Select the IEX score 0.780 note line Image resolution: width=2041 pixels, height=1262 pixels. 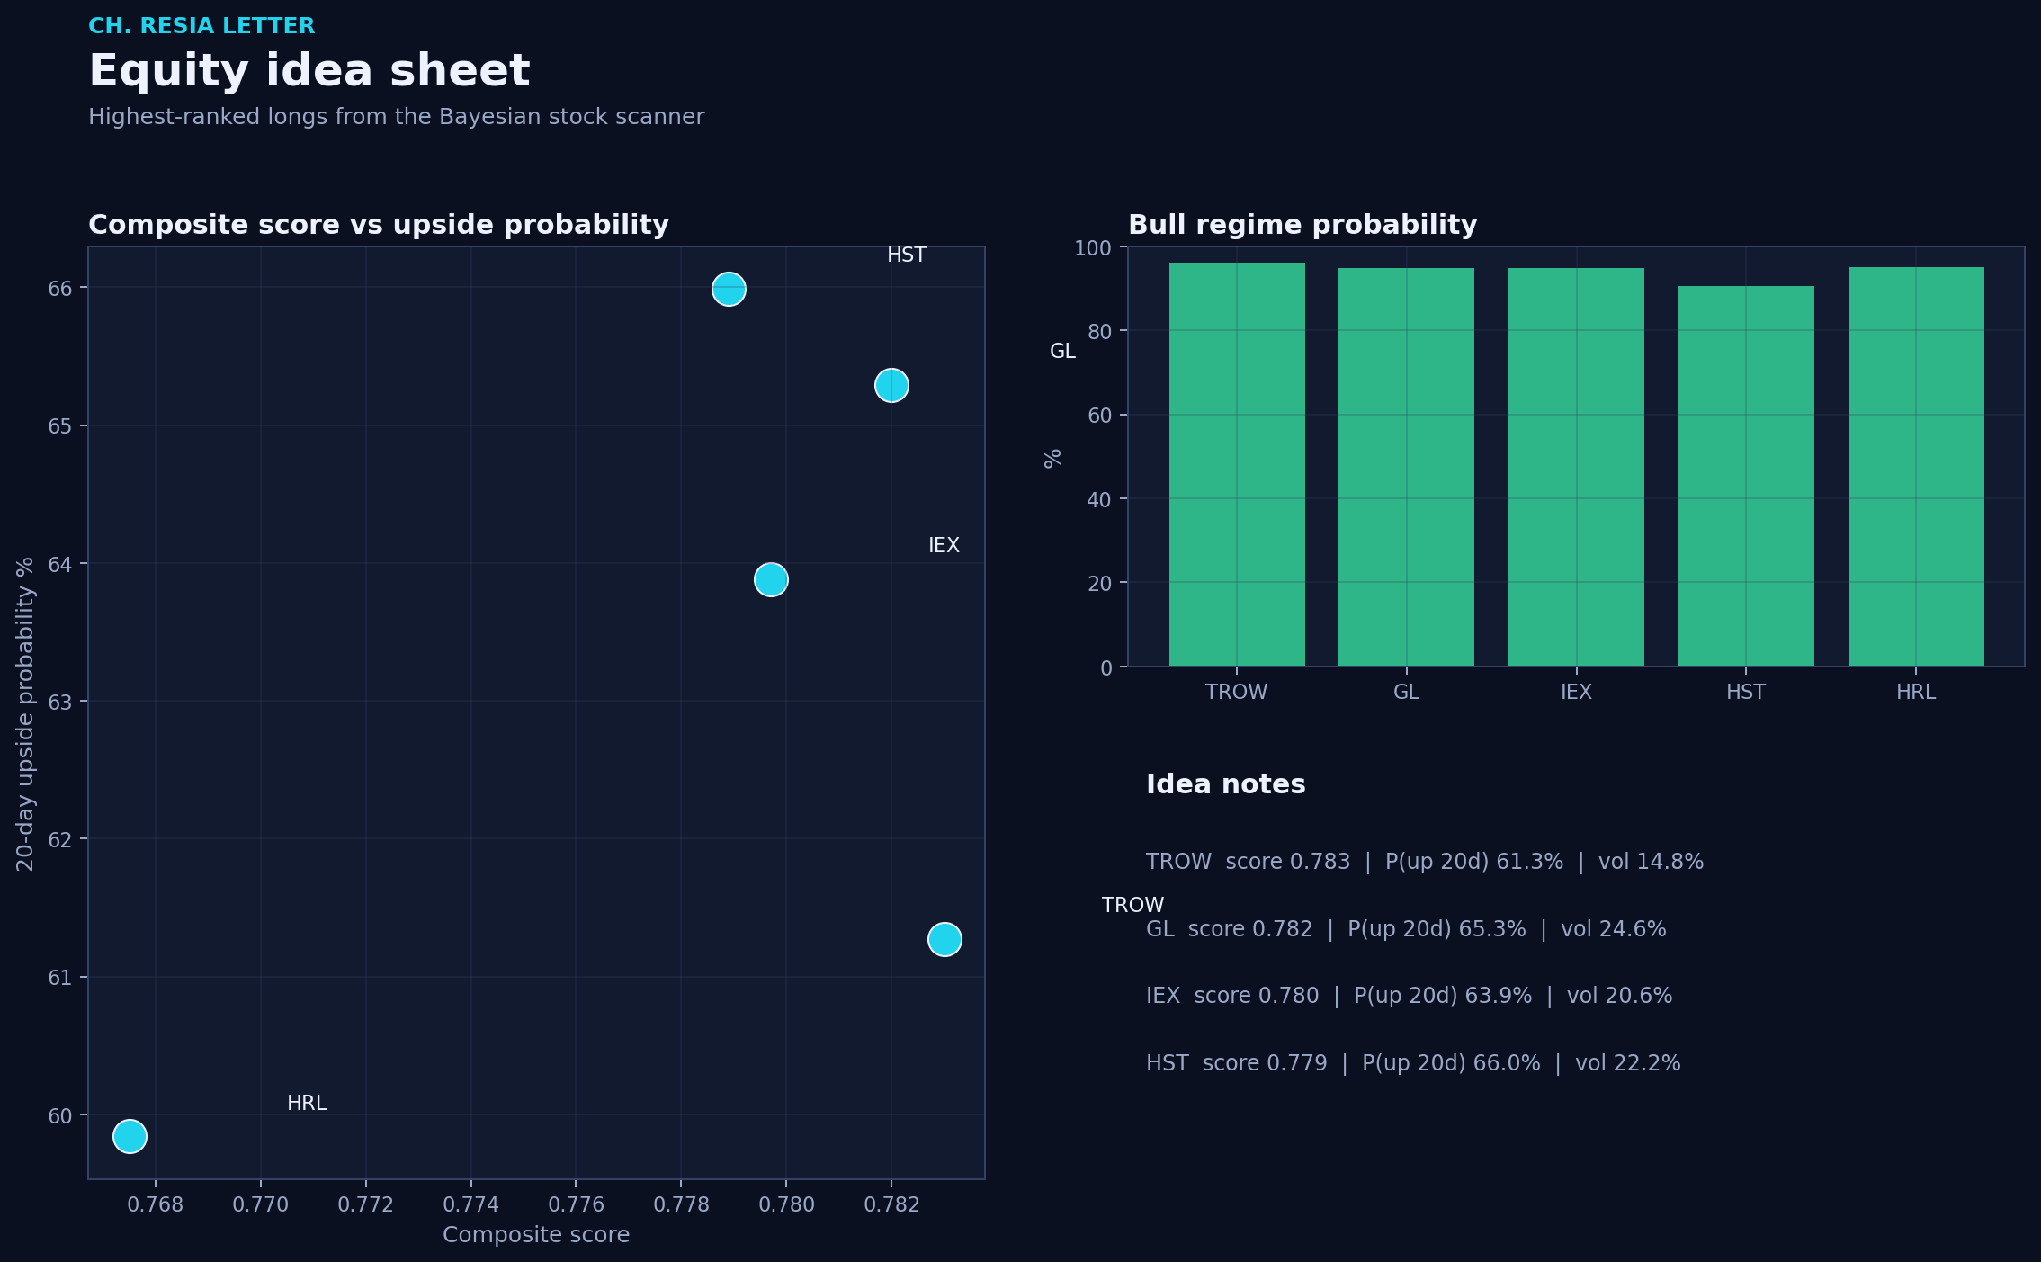tap(1410, 996)
